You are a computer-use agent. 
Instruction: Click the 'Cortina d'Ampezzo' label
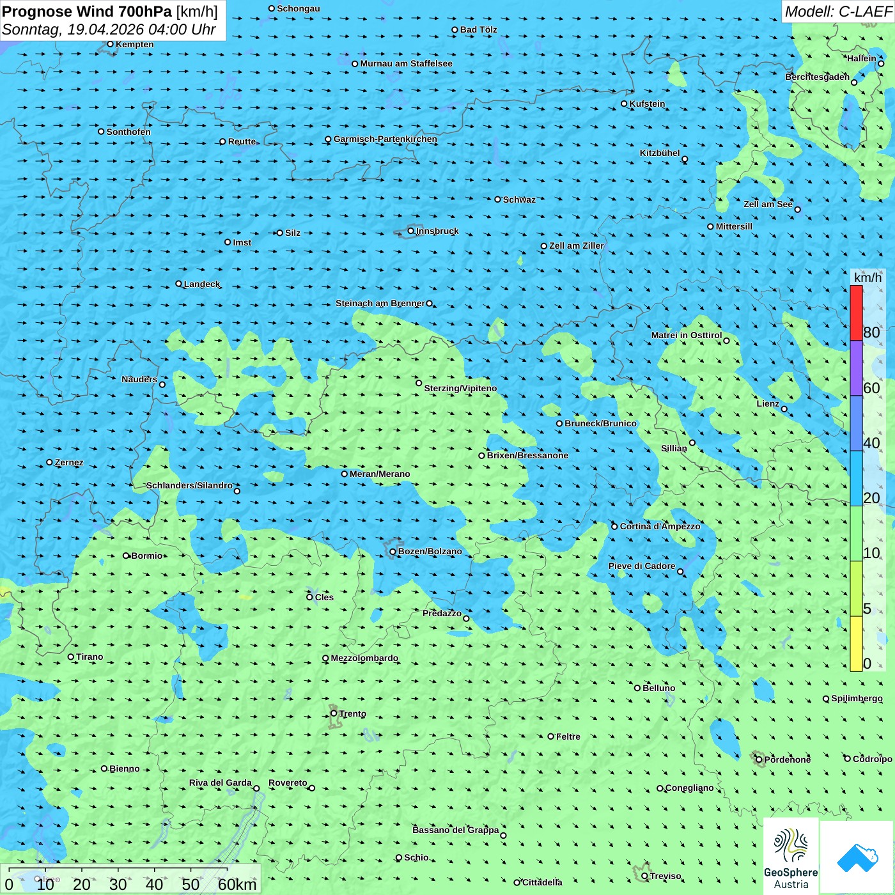pos(660,526)
